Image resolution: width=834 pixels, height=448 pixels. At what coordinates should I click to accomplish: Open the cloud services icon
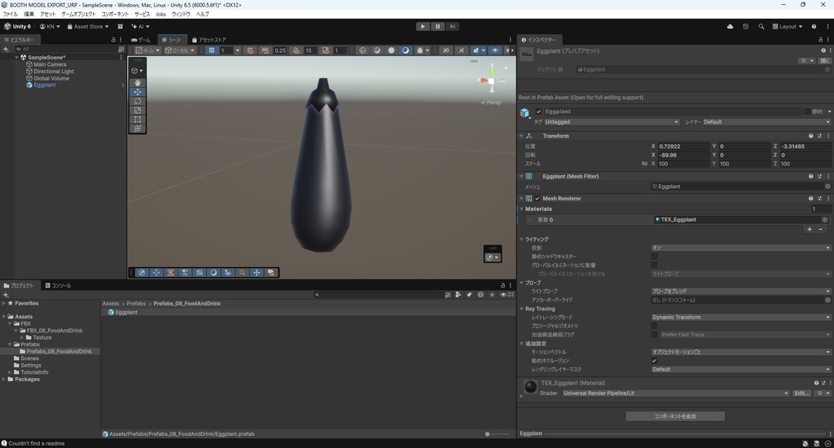point(730,26)
